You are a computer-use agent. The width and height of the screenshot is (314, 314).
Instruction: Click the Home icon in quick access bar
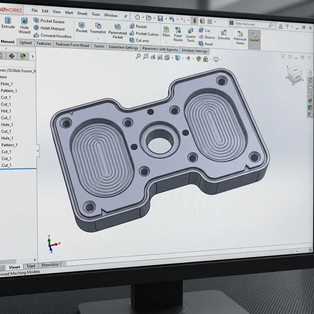137,17
